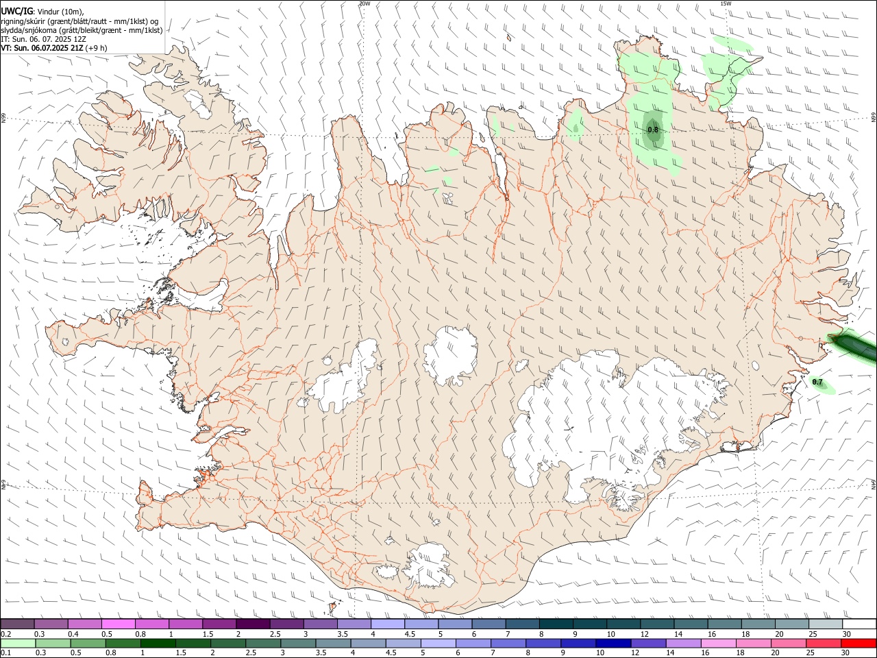Pick the 6 periwinkle swatch in the bottom legend row

(473, 643)
